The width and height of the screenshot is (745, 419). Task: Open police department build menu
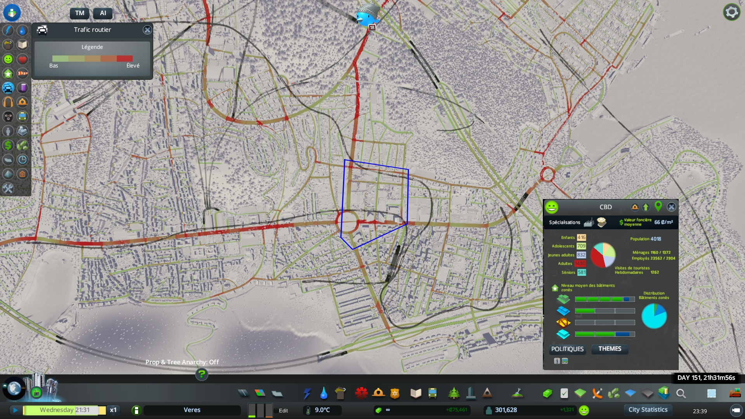(x=395, y=393)
